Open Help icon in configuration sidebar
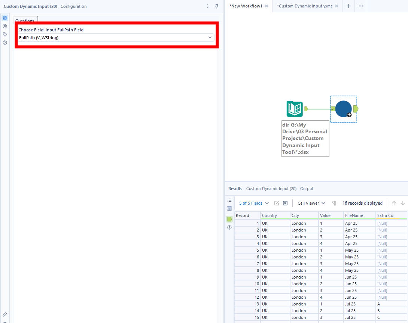Viewport: 408px width, 323px height. click(5, 43)
